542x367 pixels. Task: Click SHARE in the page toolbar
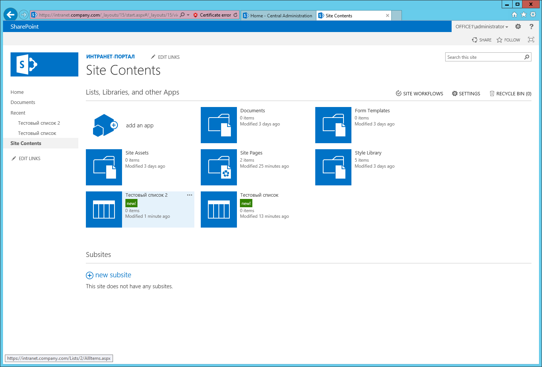[x=482, y=40]
